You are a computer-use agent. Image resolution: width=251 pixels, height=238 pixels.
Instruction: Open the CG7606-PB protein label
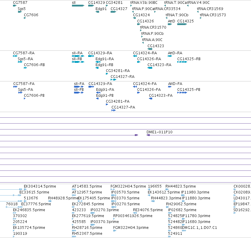(x=34, y=96)
